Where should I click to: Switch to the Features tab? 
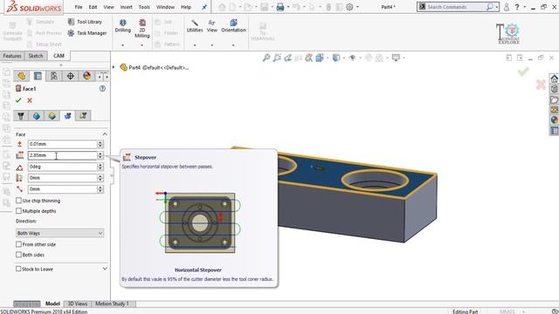pyautogui.click(x=12, y=56)
